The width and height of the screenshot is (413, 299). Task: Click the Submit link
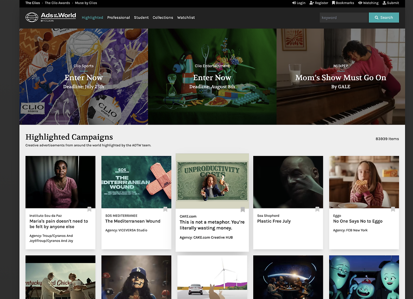point(391,3)
